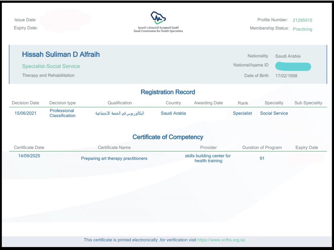Click the nationality value Saudi Arabia in header
334x250 pixels.
click(288, 56)
